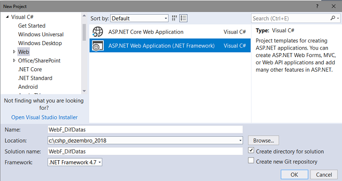Select ASP.NET Core Web Application template

point(170,32)
